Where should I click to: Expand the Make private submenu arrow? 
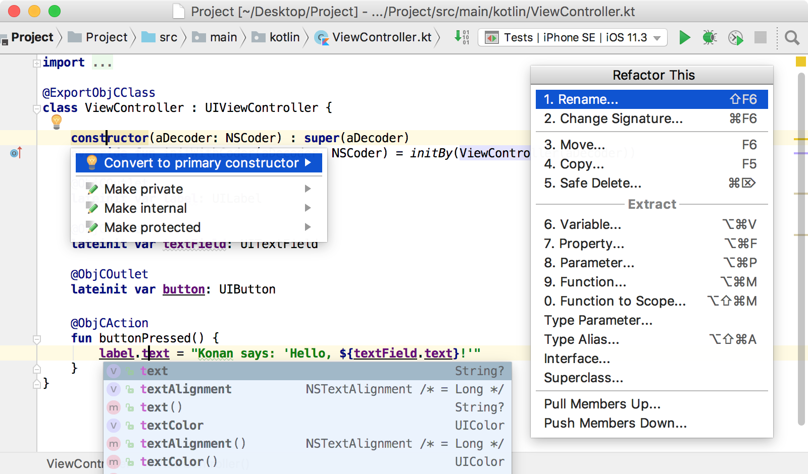tap(308, 189)
